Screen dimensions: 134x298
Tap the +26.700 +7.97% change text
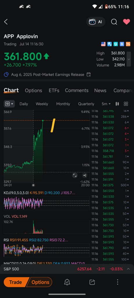[x=20, y=65]
